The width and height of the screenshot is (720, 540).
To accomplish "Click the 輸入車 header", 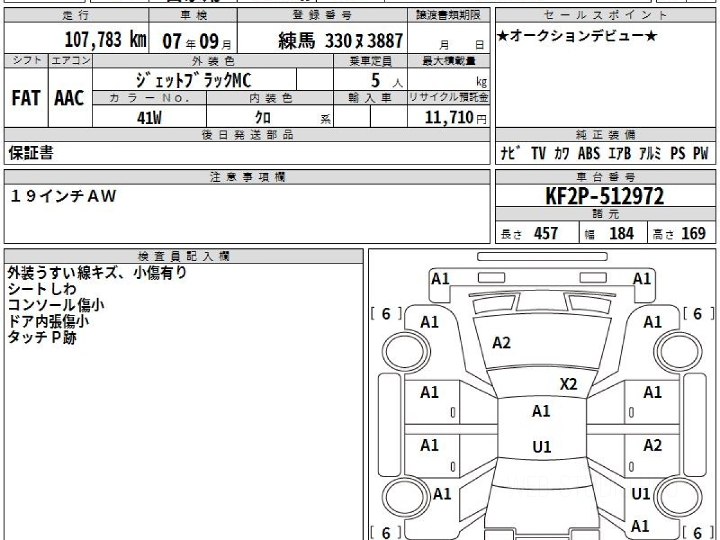I will [x=370, y=98].
